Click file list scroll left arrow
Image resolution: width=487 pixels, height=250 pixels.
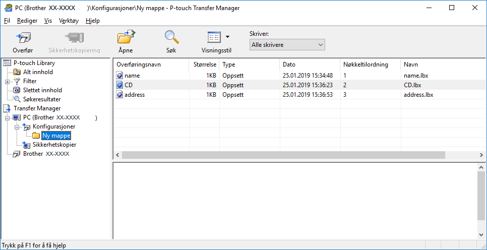pos(117,155)
